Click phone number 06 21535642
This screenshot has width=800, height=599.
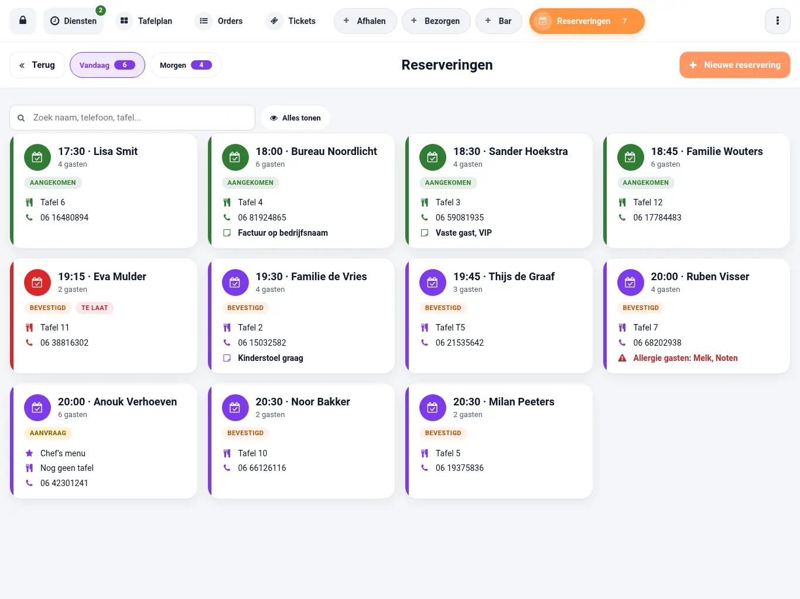pos(460,343)
